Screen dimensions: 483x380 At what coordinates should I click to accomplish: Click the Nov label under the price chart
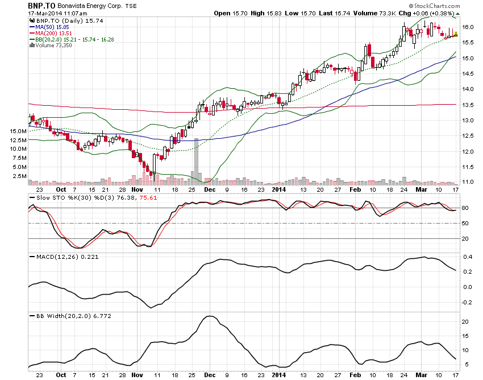coord(137,189)
